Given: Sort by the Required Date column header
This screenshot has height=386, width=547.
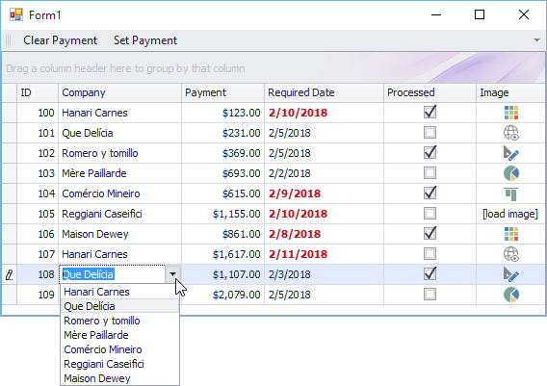Looking at the screenshot, I should click(x=324, y=92).
